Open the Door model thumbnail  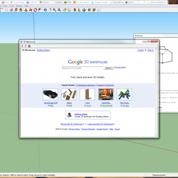point(87,94)
